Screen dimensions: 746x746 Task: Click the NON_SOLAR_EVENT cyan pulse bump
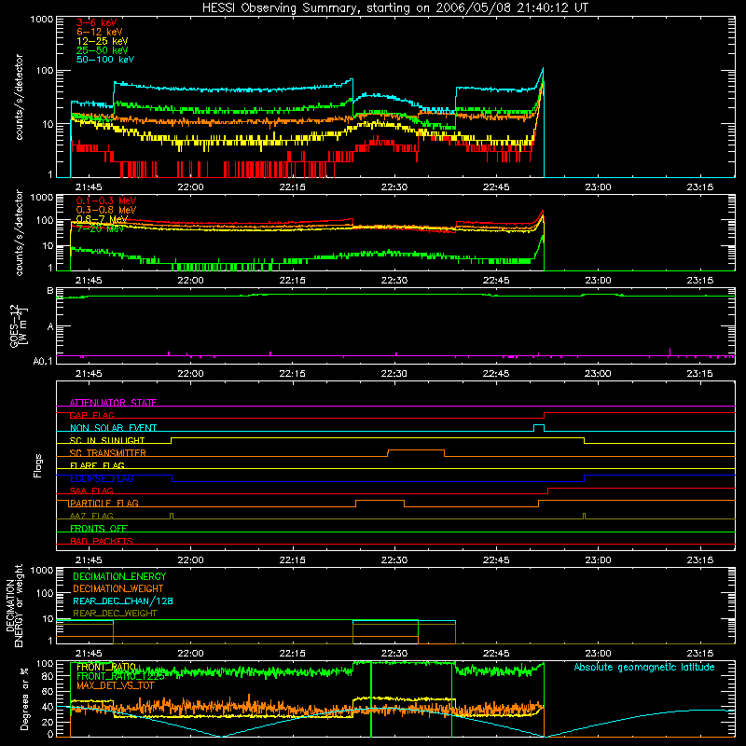[539, 428]
